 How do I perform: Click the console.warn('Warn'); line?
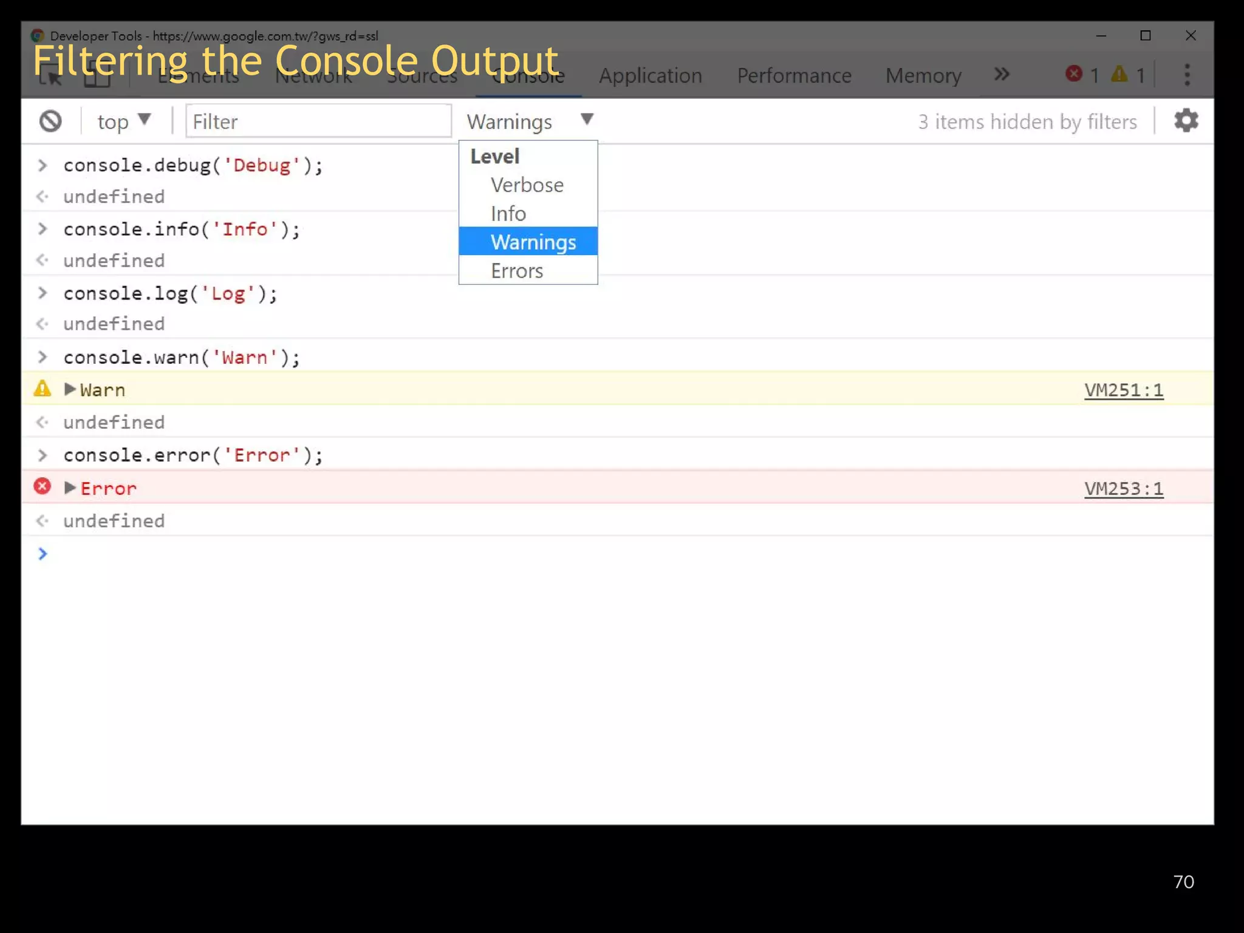(182, 357)
